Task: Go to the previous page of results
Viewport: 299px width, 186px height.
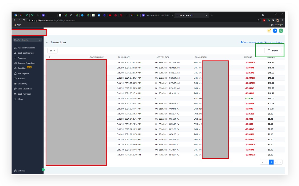Action: pyautogui.click(x=267, y=162)
